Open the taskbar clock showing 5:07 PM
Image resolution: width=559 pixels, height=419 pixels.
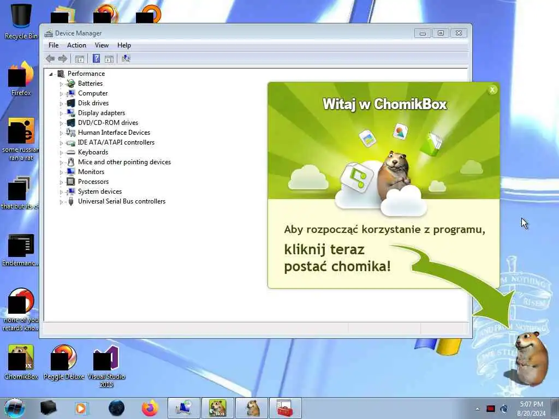tap(531, 409)
